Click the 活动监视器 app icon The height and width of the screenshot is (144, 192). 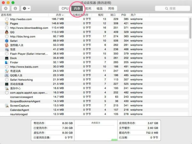(7, 84)
